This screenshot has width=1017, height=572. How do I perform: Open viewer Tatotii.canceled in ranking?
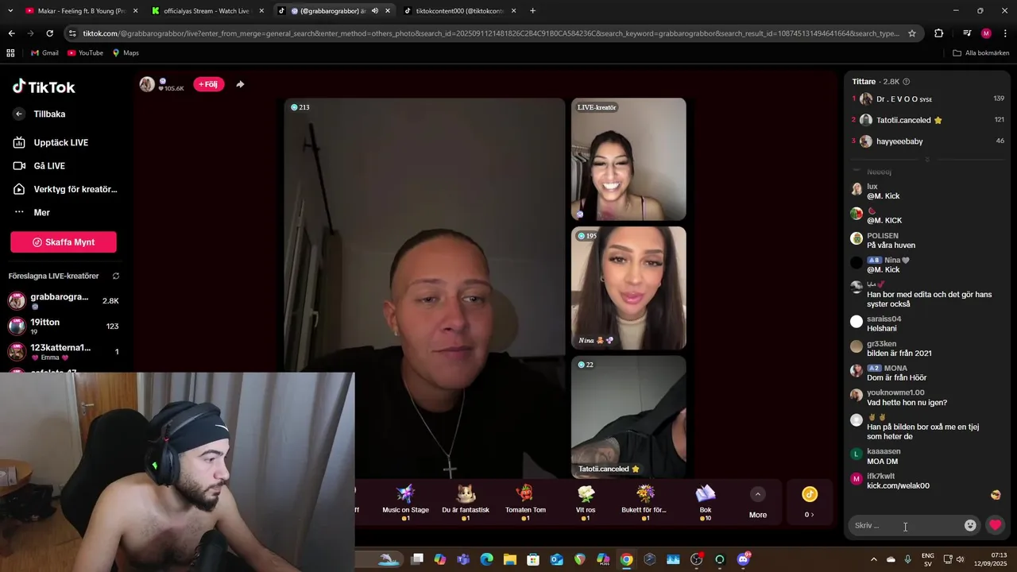928,120
